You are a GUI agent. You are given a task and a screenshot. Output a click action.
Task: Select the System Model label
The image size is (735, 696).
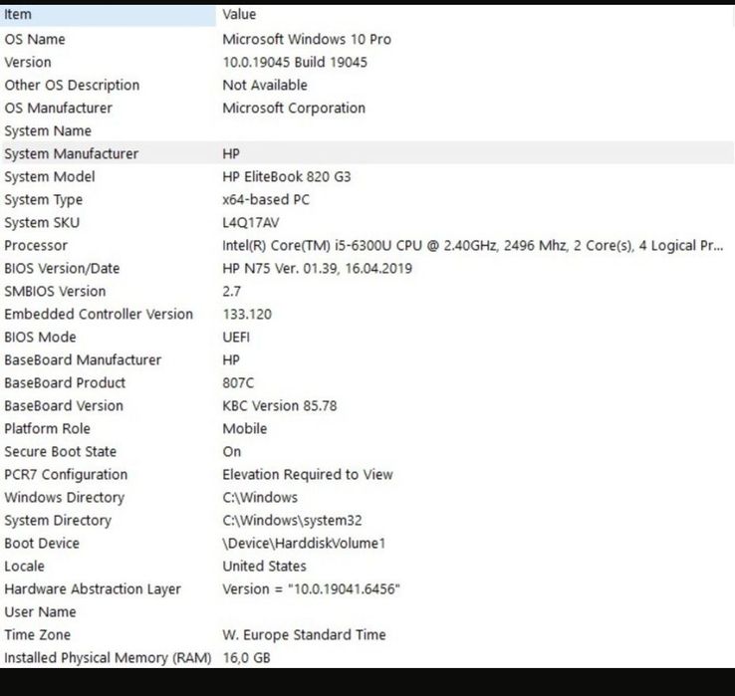click(x=50, y=177)
